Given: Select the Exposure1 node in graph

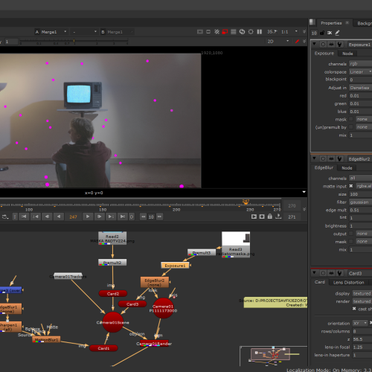Looking at the screenshot, I should tap(176, 266).
